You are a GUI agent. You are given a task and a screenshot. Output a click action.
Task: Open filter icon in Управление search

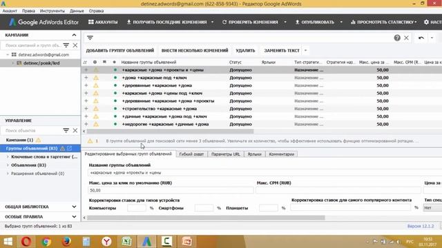coord(66,130)
